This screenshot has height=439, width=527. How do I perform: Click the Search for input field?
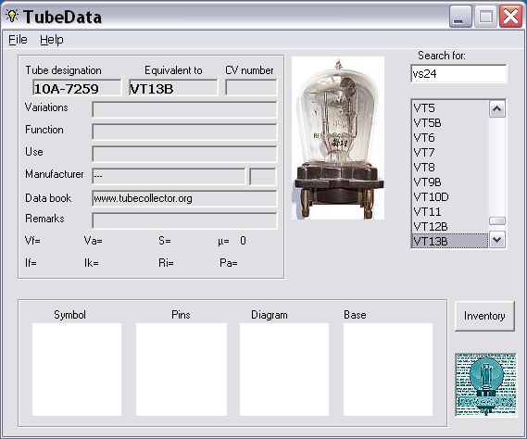[458, 73]
